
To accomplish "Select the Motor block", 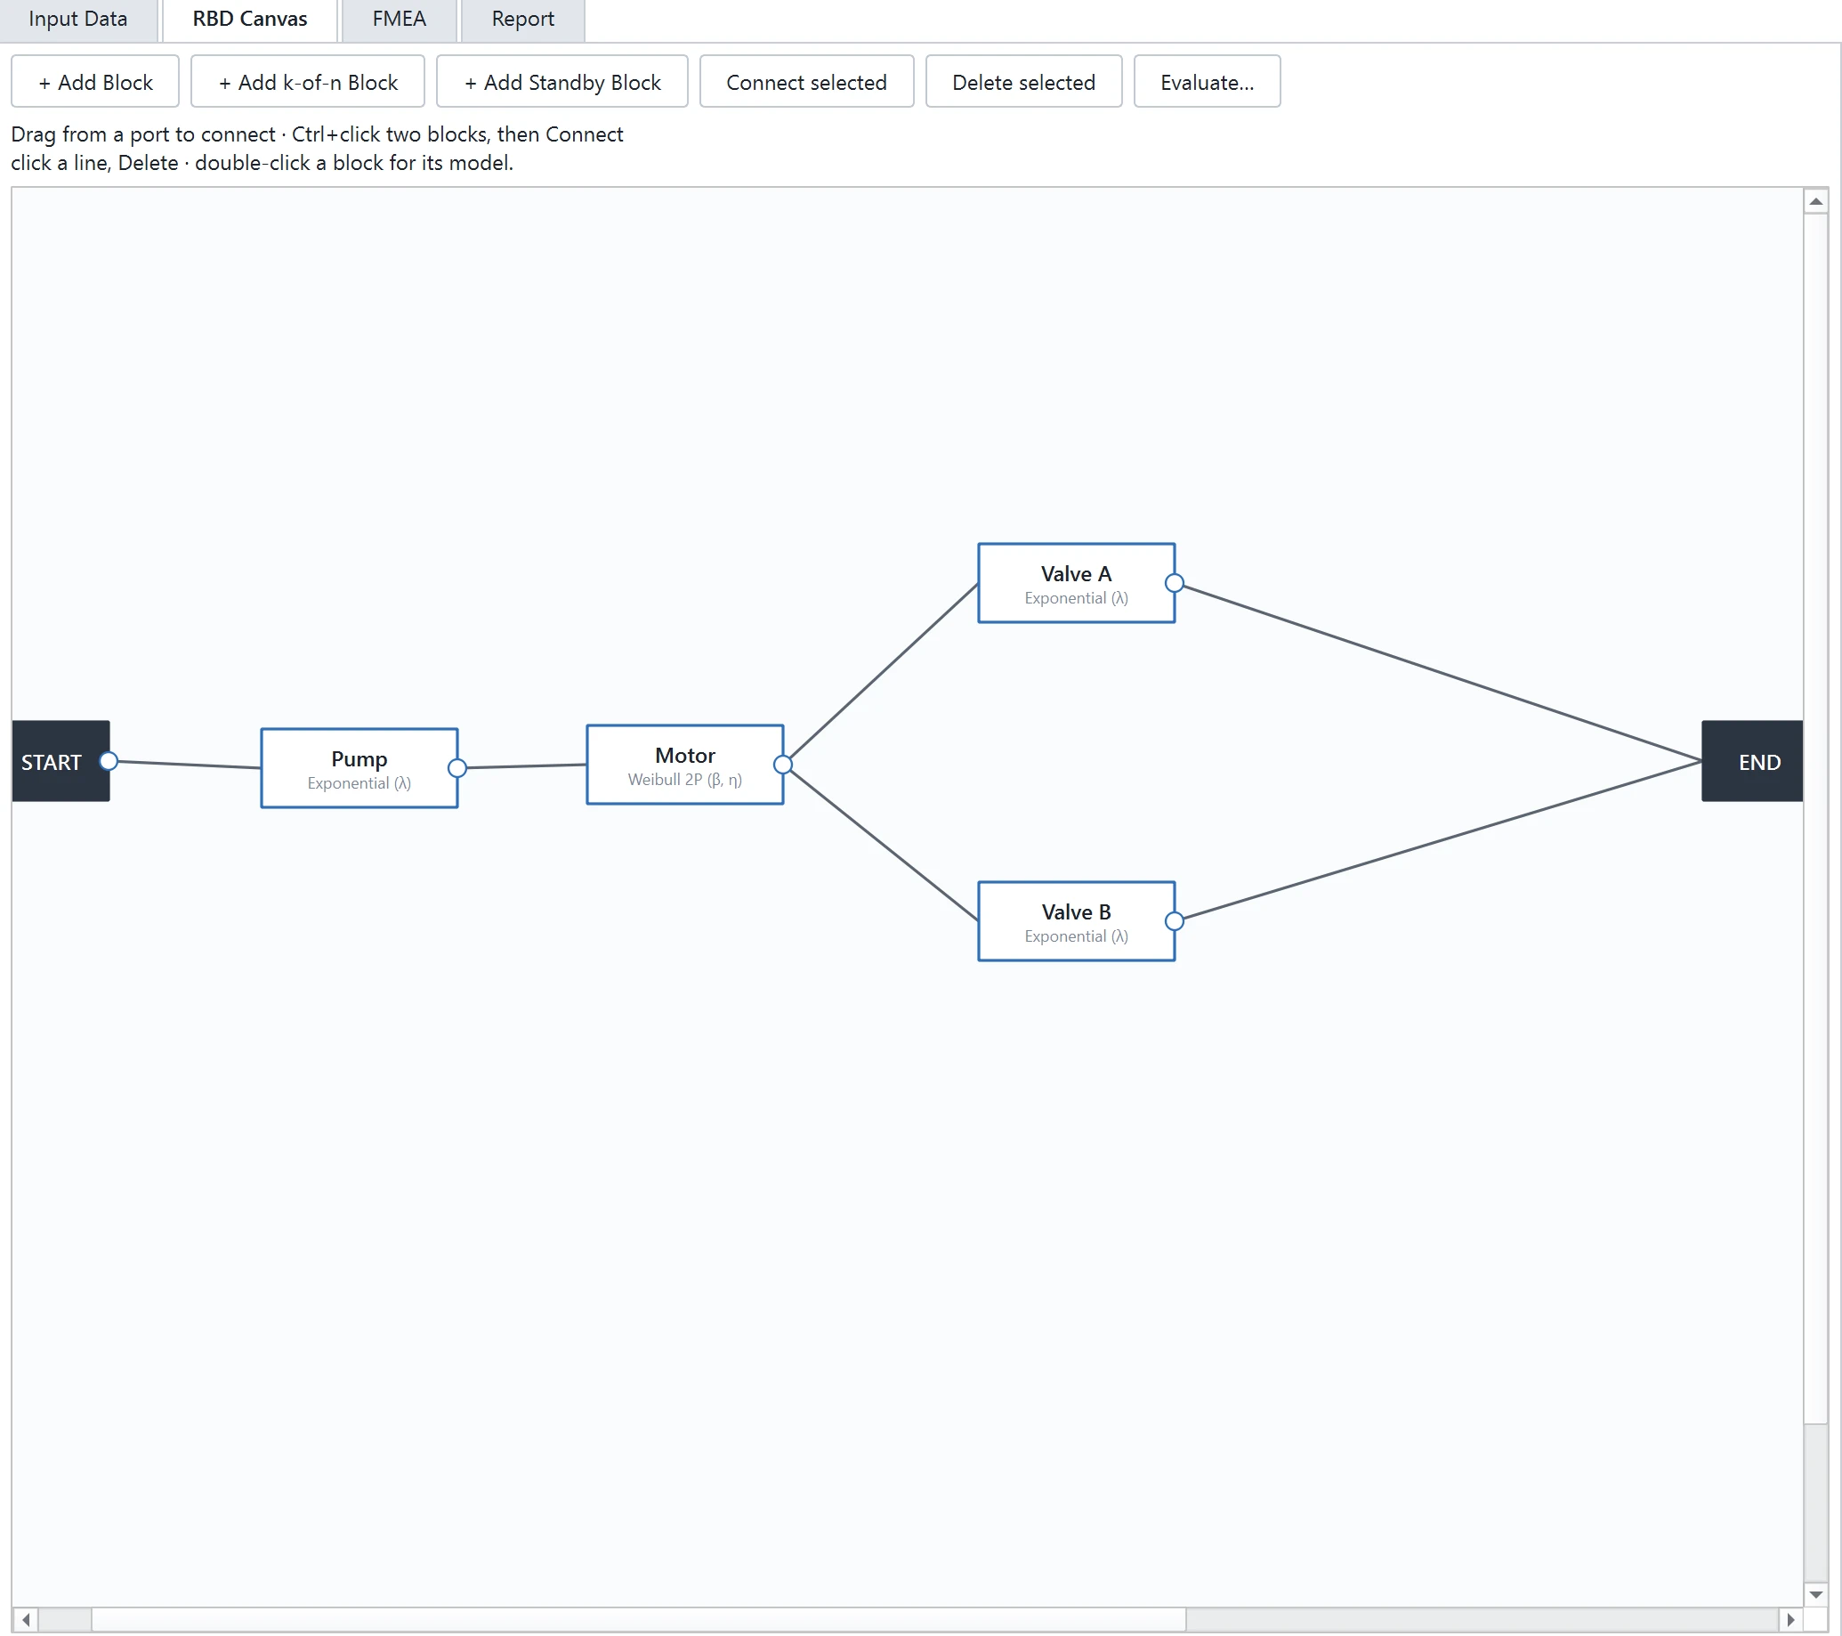I will pos(685,765).
